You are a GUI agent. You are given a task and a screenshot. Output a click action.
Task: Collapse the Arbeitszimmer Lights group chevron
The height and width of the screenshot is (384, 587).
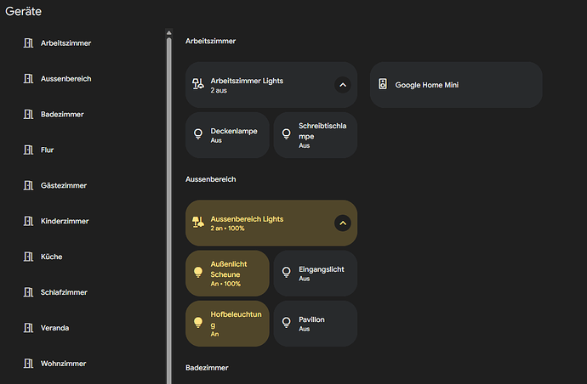tap(343, 85)
